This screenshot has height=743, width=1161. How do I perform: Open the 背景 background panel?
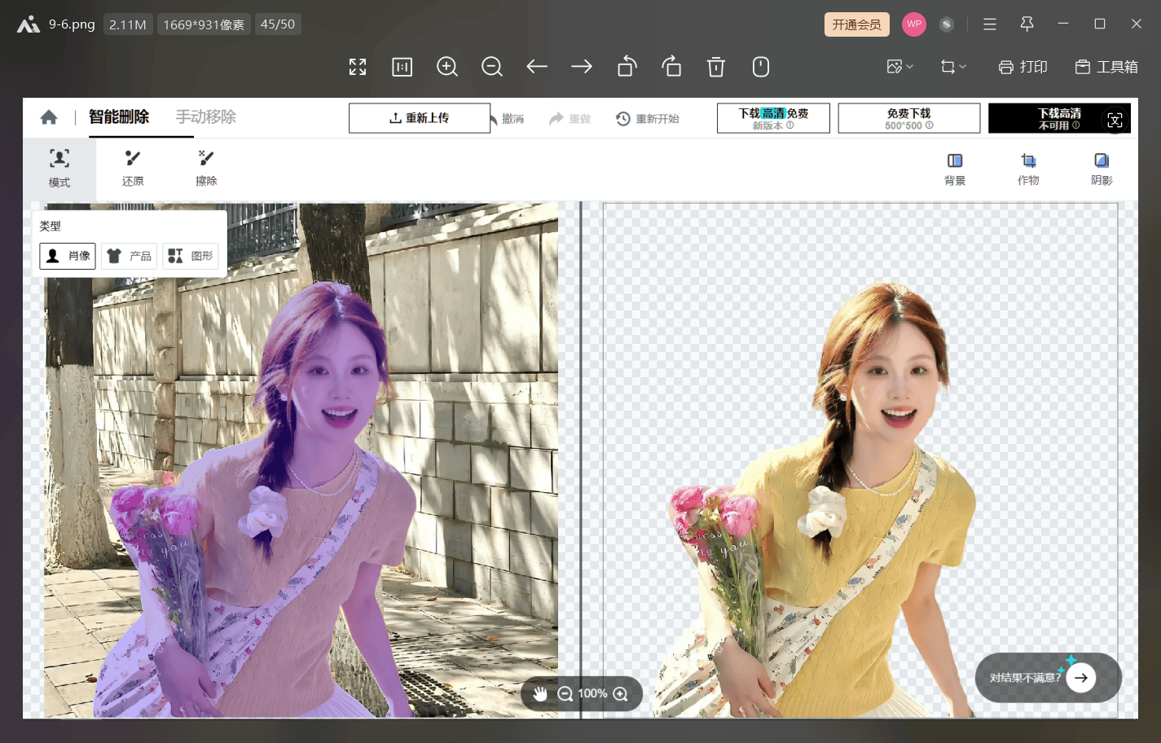tap(954, 169)
